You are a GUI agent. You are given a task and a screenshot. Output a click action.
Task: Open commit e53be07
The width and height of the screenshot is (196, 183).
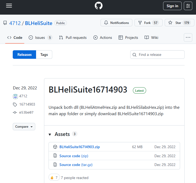[26, 113]
